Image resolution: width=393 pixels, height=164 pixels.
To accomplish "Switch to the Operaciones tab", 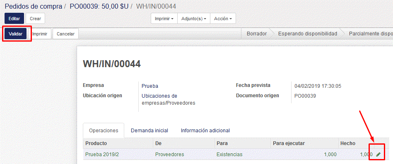I will click(104, 130).
